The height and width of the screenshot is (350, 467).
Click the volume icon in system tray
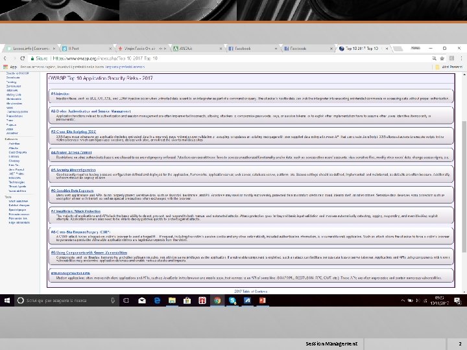[x=418, y=301]
